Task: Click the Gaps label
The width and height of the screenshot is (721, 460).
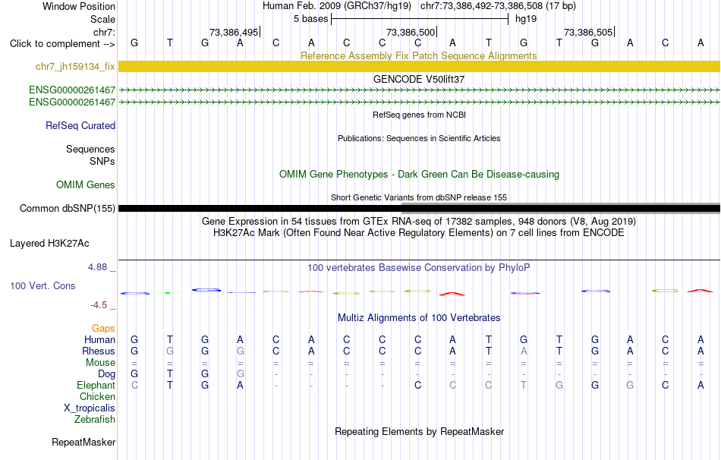Action: [103, 328]
